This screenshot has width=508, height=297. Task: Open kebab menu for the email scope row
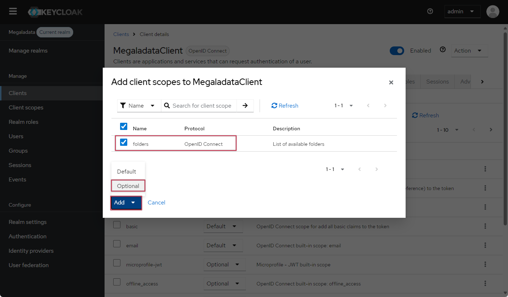pyautogui.click(x=485, y=245)
